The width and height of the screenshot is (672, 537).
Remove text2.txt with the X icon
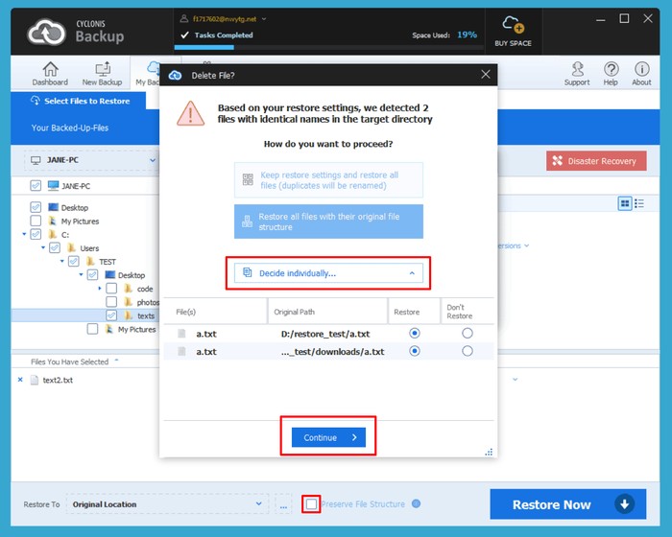click(20, 380)
